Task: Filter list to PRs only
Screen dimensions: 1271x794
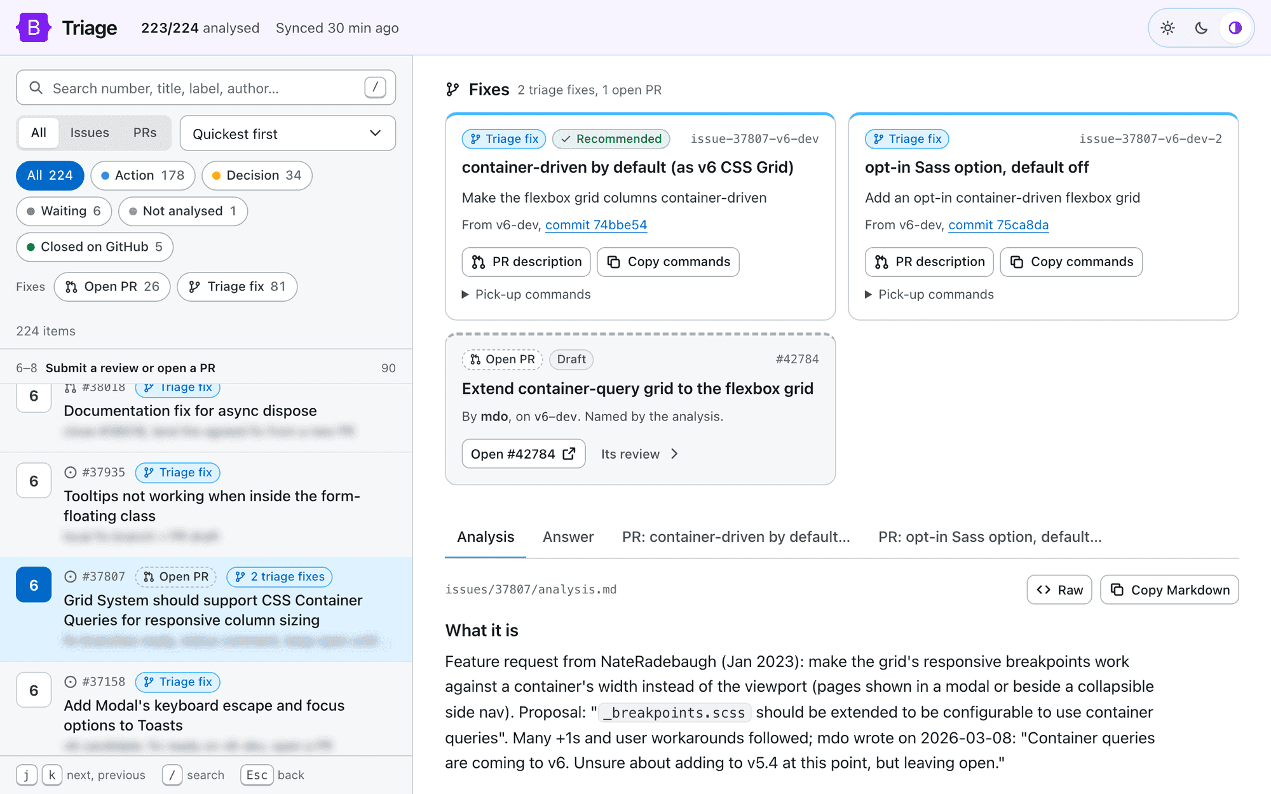Action: pos(145,133)
